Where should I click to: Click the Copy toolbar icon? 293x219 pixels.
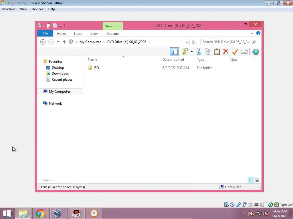[x=208, y=52]
